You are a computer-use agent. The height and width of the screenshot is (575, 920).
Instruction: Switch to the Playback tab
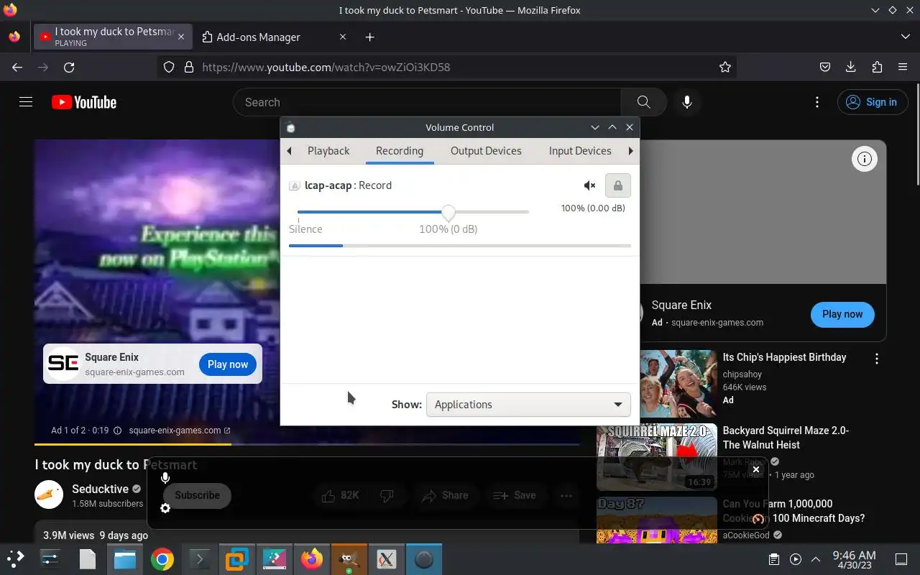click(328, 151)
